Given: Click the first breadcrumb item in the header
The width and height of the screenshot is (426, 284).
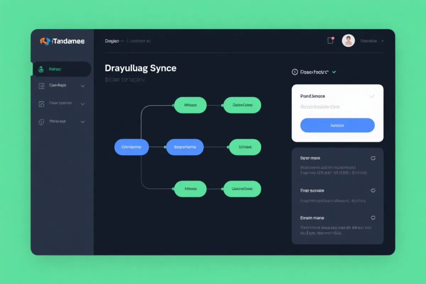Looking at the screenshot, I should [112, 41].
